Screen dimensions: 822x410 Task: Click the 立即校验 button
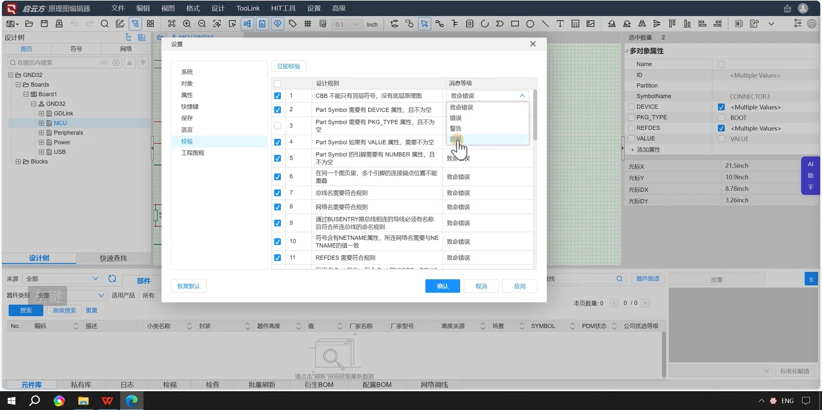tap(288, 66)
